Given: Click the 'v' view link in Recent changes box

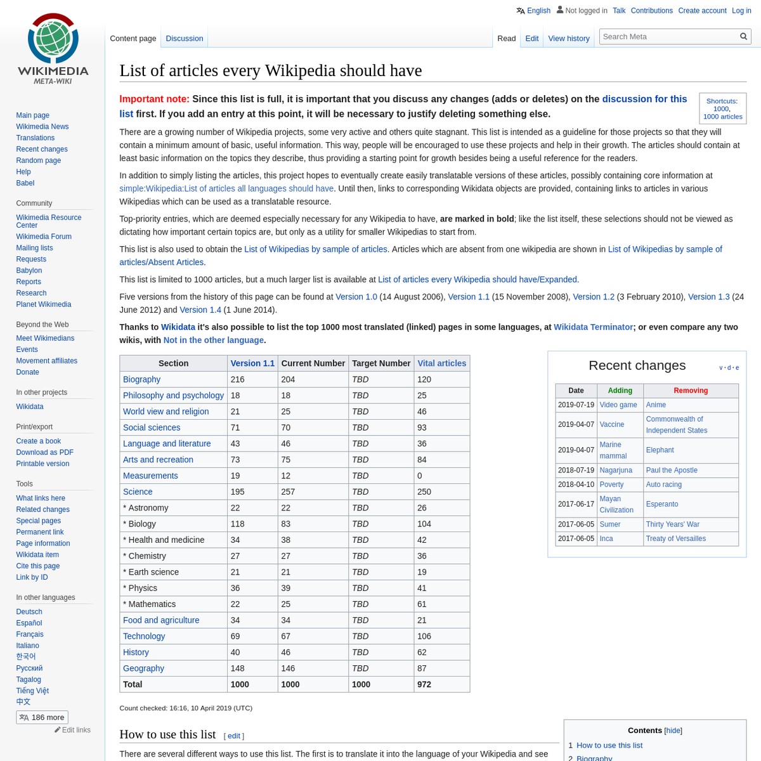Looking at the screenshot, I should point(721,368).
